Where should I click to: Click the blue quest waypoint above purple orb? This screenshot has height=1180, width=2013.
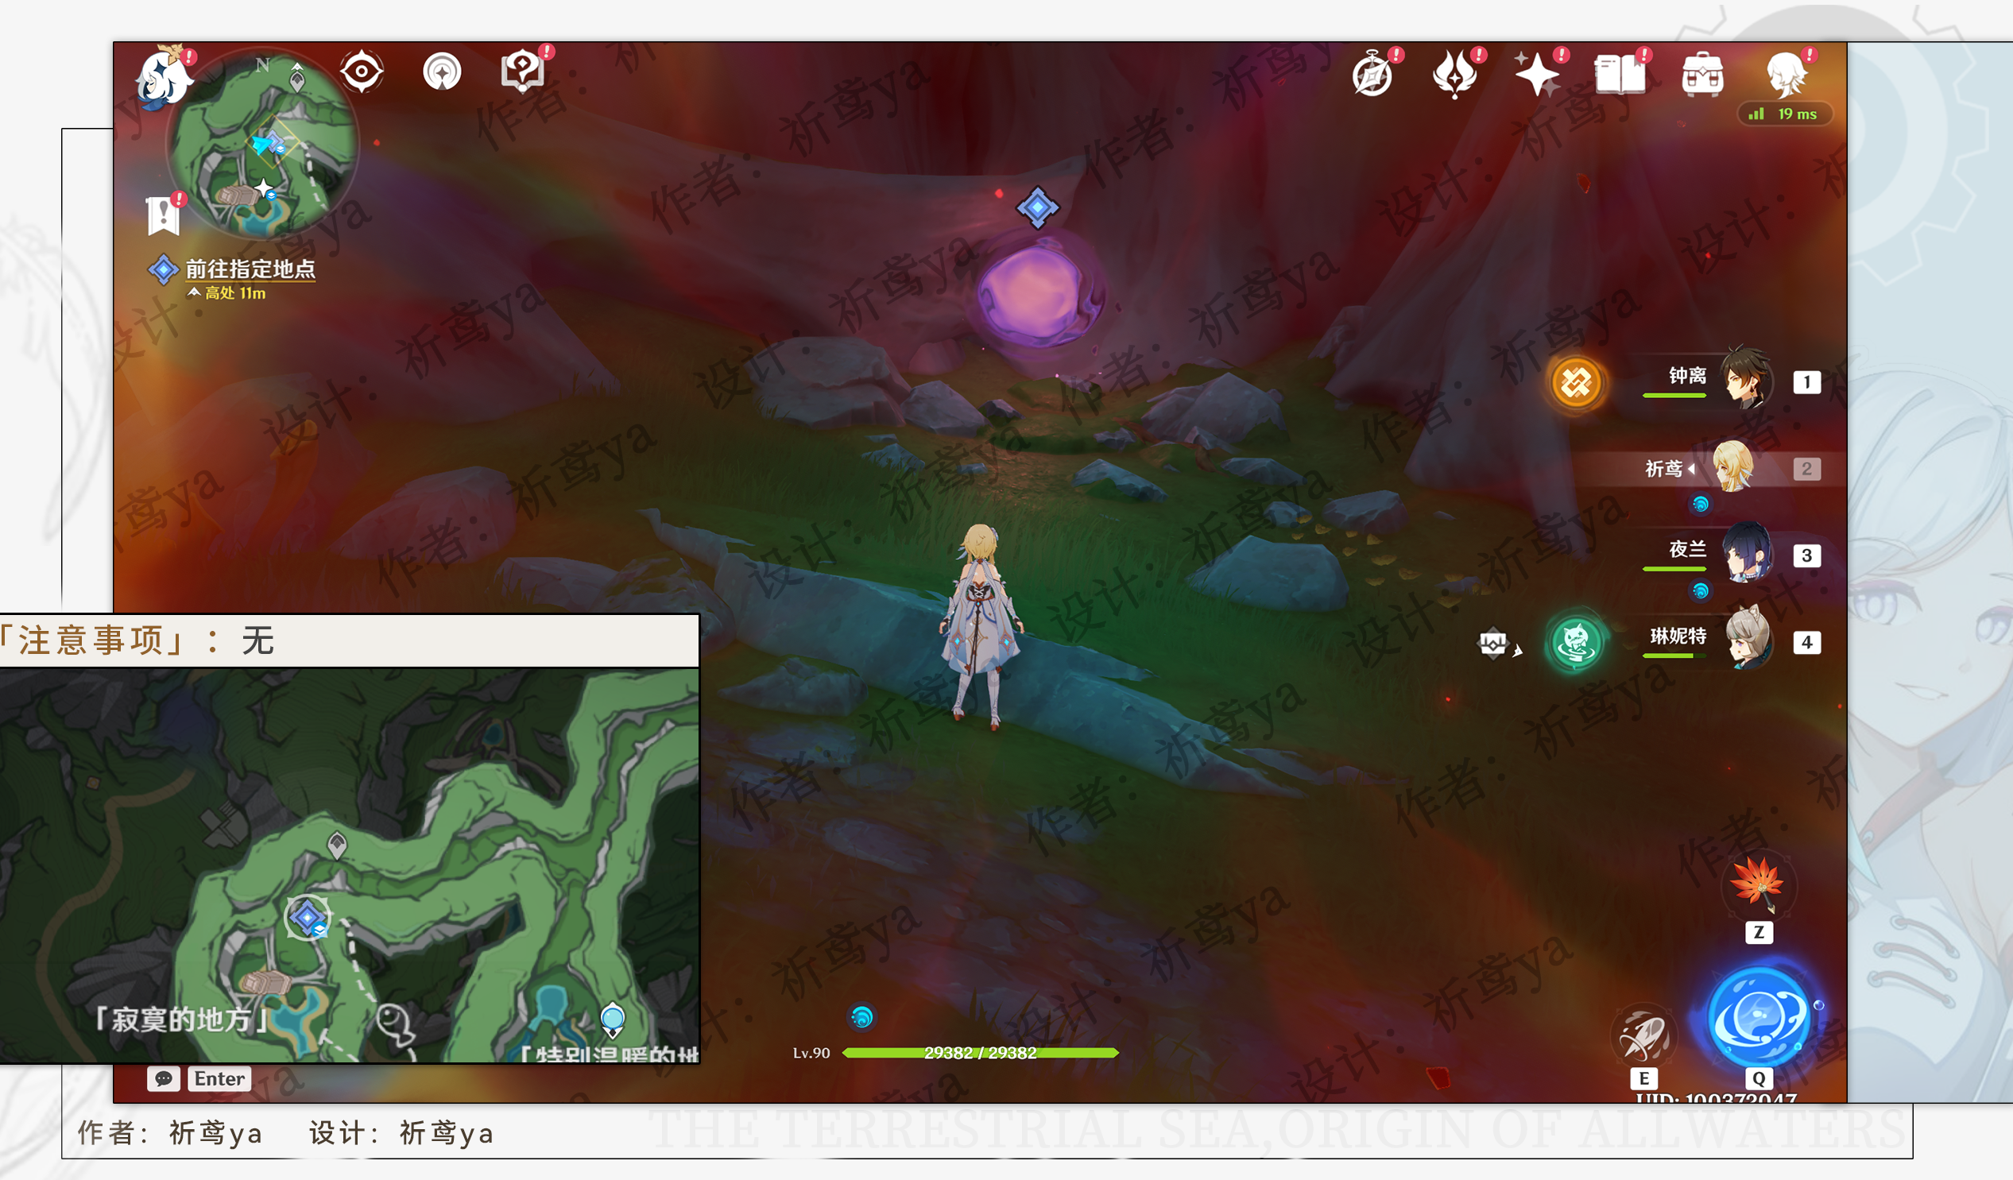click(1038, 207)
